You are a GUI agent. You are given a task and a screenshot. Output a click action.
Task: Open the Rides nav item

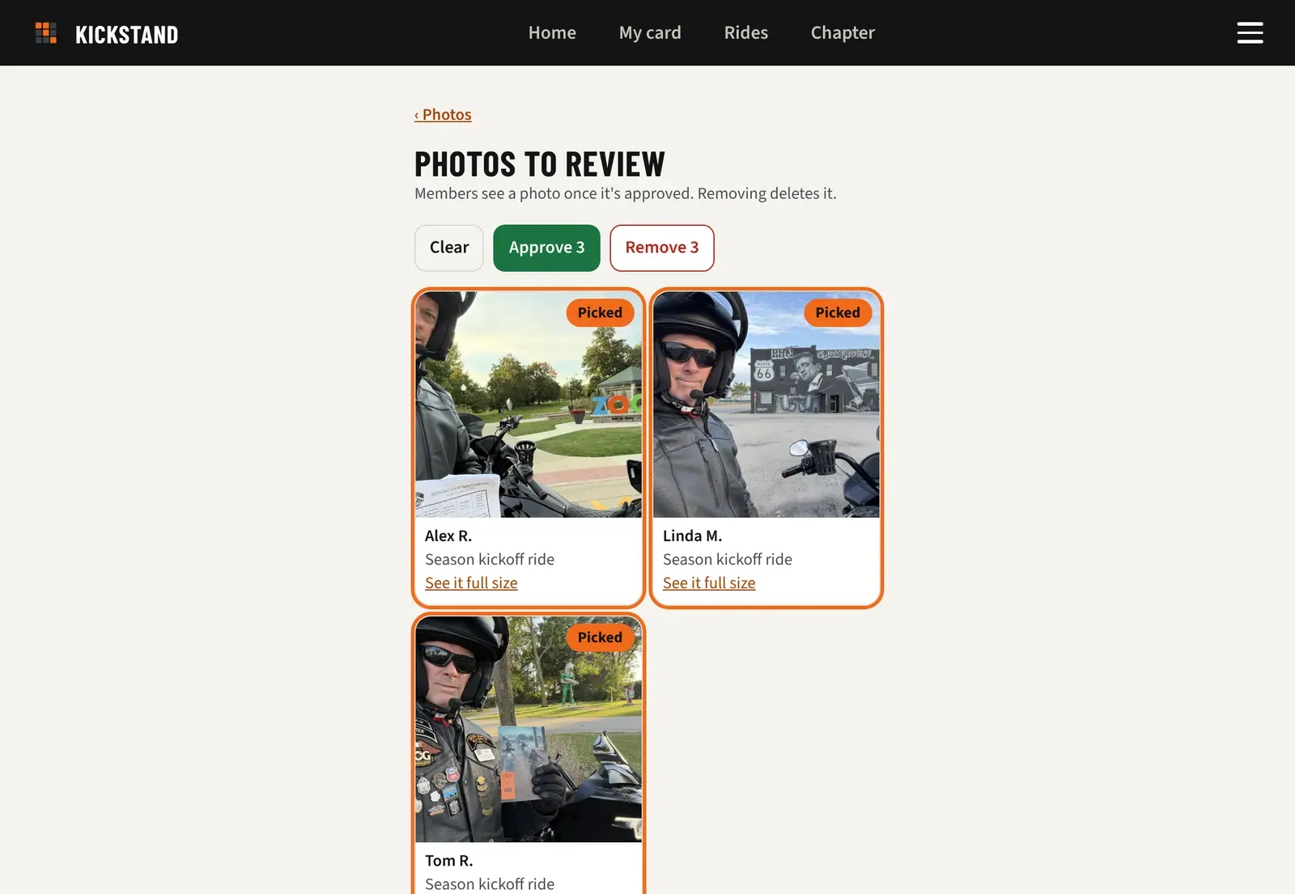tap(746, 33)
